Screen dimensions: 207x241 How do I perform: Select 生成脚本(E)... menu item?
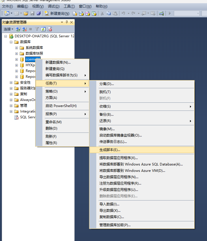pyautogui.click(x=142, y=150)
